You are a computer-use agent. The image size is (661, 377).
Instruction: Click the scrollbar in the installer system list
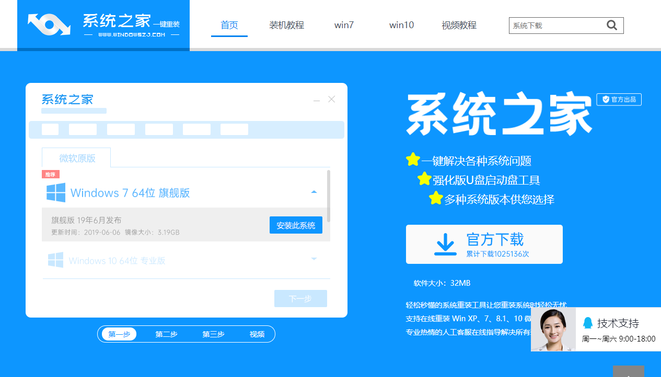tap(328, 196)
